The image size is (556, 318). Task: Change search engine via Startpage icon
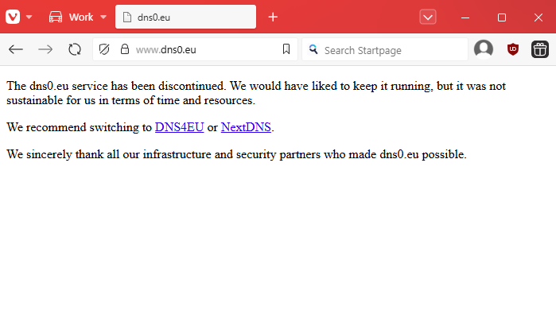click(313, 49)
